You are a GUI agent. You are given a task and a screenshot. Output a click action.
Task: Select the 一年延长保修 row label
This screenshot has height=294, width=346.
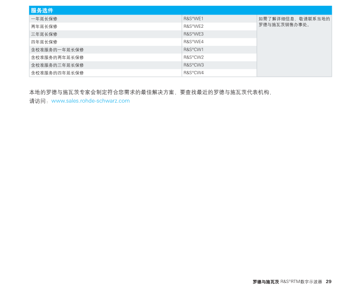(x=44, y=19)
